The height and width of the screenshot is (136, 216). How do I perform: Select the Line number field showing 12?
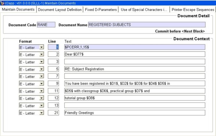(53, 98)
